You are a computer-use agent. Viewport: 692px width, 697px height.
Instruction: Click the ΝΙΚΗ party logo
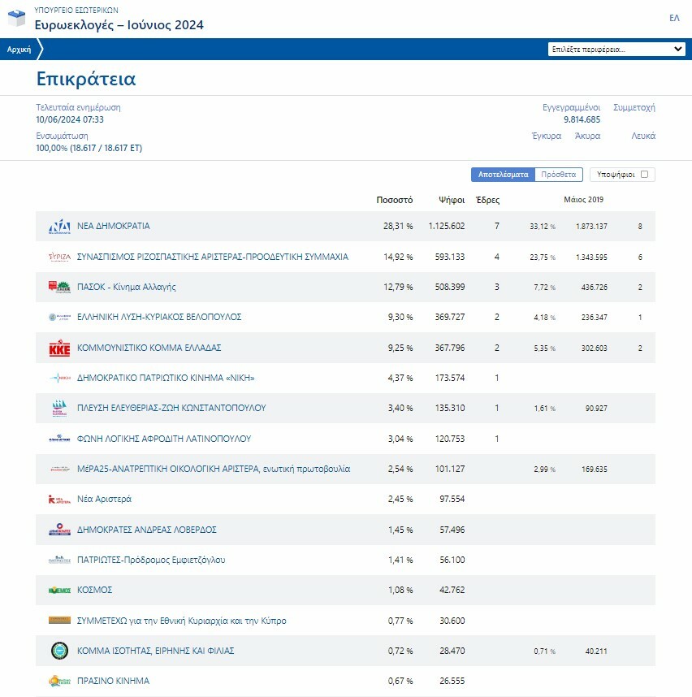click(59, 379)
